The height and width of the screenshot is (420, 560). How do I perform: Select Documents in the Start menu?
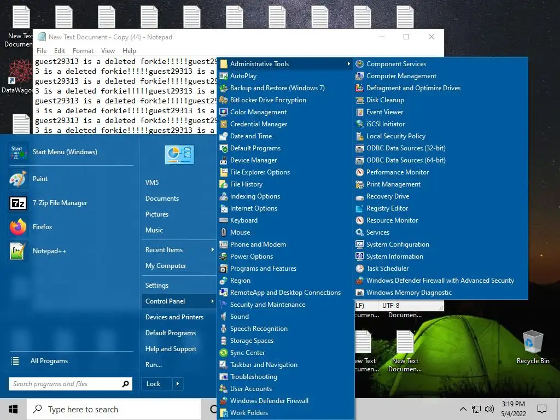[x=162, y=199]
